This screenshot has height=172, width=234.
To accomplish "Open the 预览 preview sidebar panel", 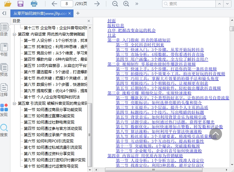I will (4, 69).
